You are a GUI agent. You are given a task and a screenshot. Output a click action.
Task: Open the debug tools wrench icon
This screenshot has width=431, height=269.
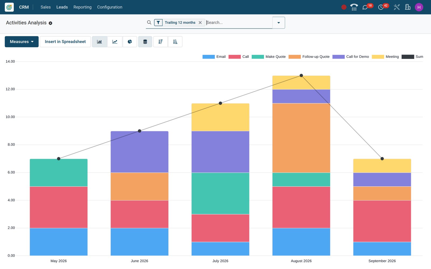397,7
